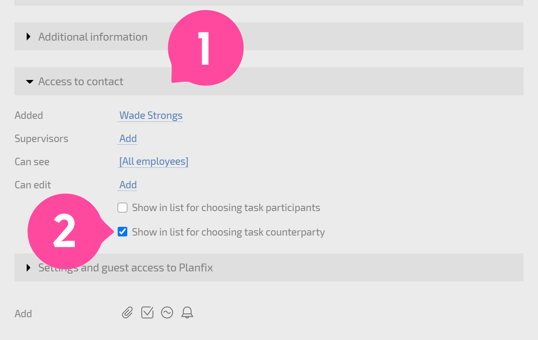
Task: Click the round wave analytics icon
Action: [167, 312]
